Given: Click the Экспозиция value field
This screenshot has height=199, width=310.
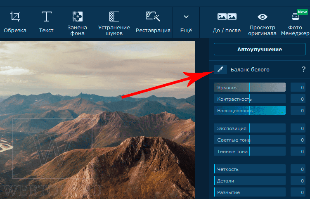Looking at the screenshot, I should pyautogui.click(x=298, y=128).
